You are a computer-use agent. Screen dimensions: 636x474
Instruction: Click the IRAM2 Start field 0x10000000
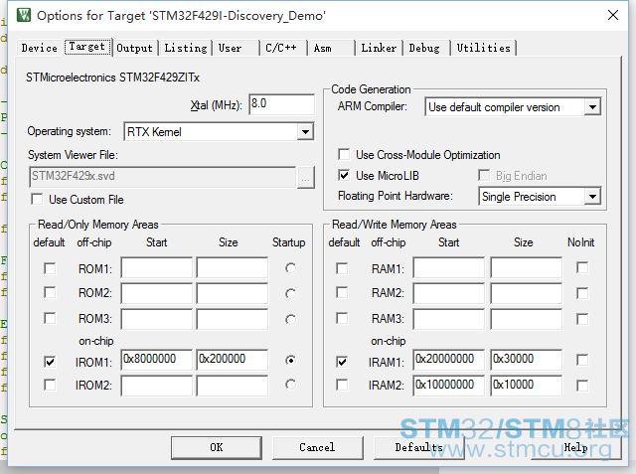pyautogui.click(x=449, y=386)
